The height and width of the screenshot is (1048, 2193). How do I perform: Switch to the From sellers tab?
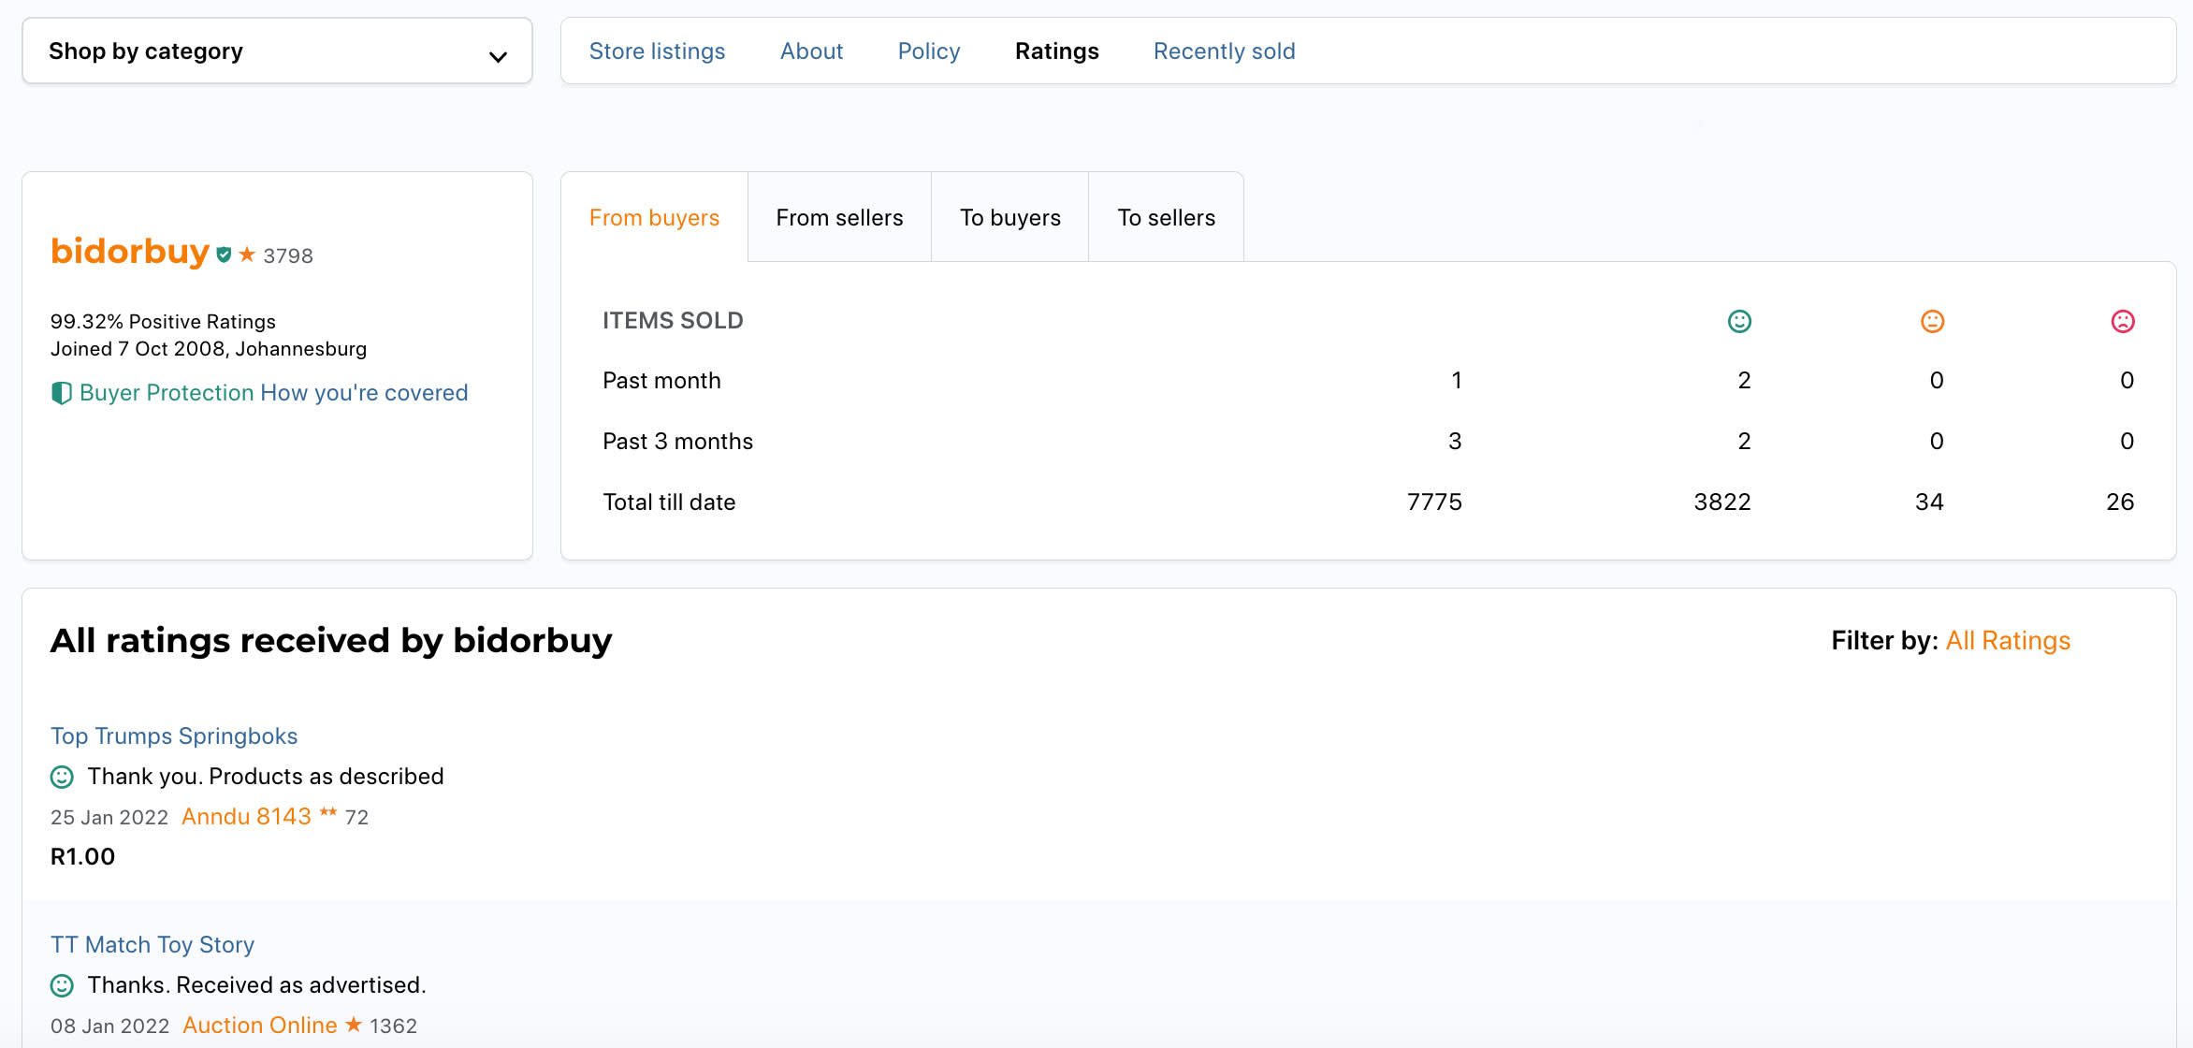tap(839, 218)
